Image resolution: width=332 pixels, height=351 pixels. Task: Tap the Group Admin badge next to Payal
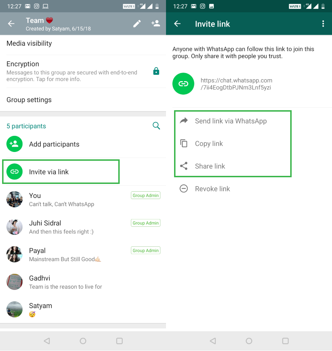click(x=145, y=250)
